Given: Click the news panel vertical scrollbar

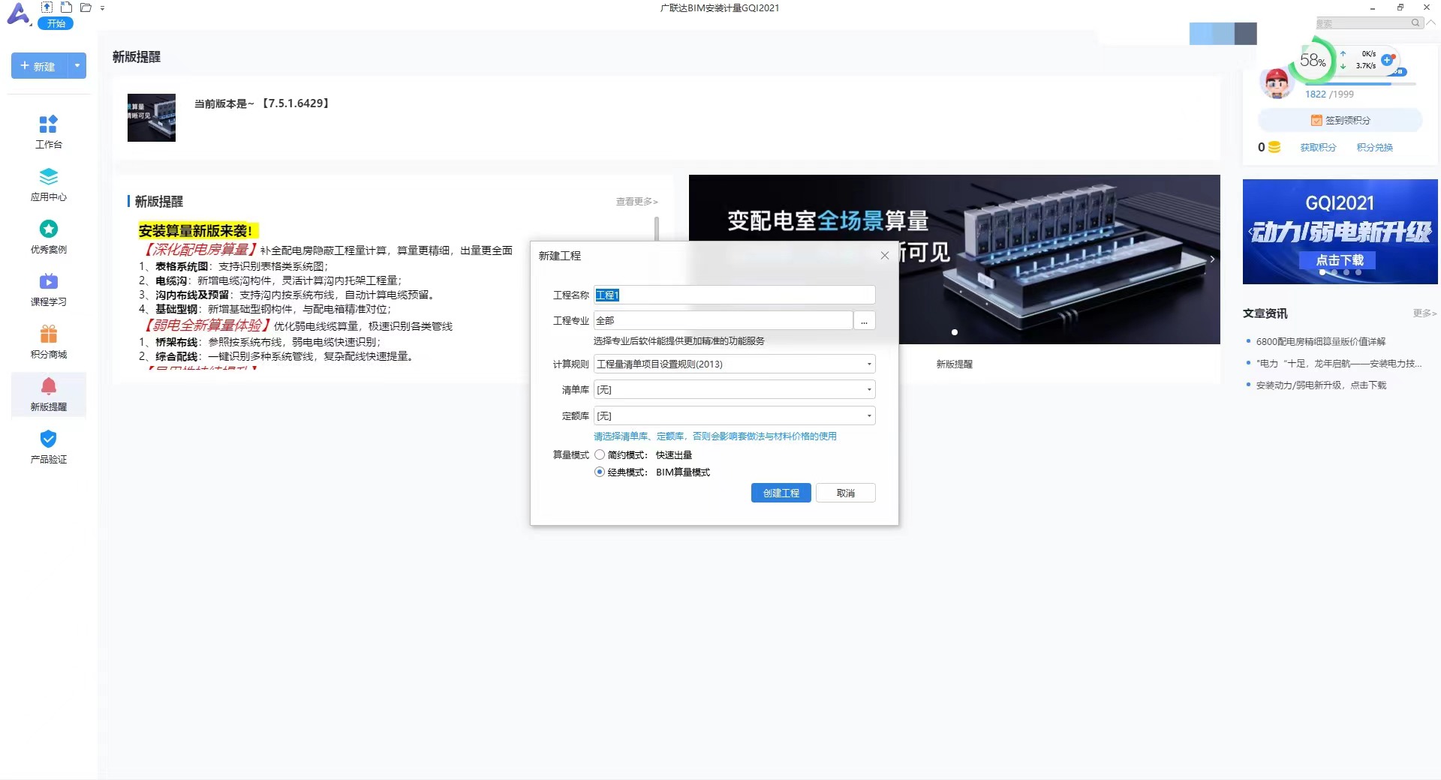Looking at the screenshot, I should (657, 228).
